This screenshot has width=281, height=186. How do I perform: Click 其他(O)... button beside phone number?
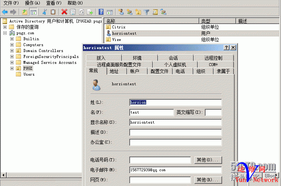coord(208,160)
